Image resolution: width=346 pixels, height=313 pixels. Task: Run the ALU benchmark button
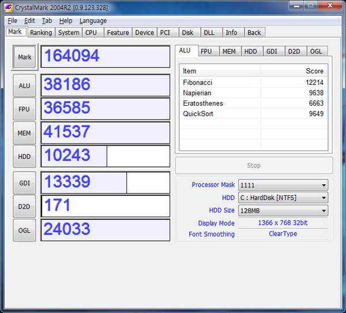24,85
